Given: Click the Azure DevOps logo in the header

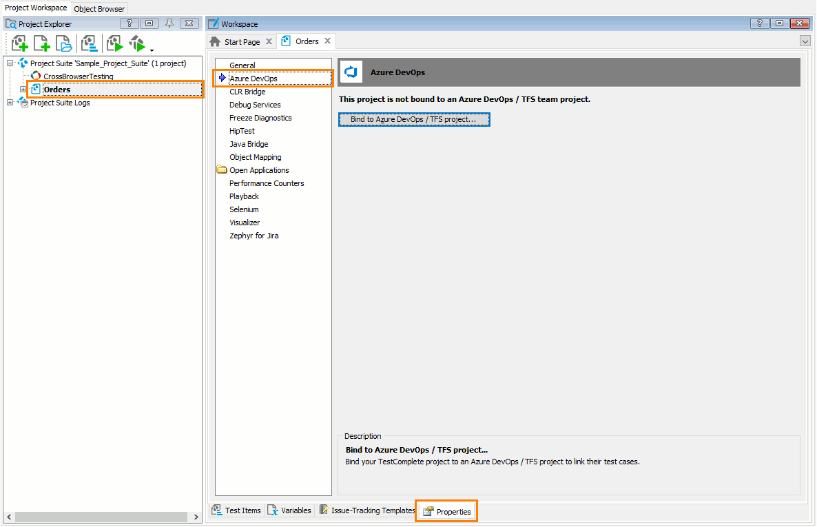Looking at the screenshot, I should pos(351,72).
